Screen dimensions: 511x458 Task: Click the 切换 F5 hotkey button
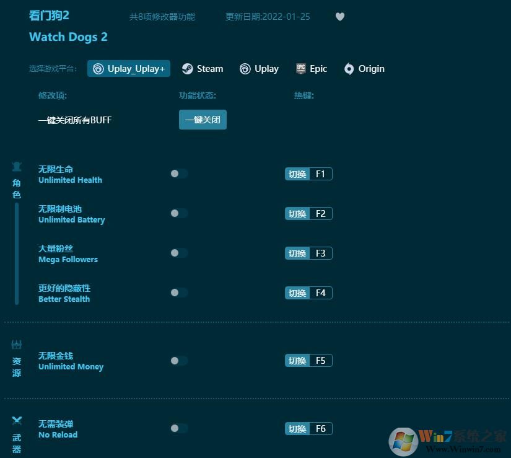click(x=308, y=360)
